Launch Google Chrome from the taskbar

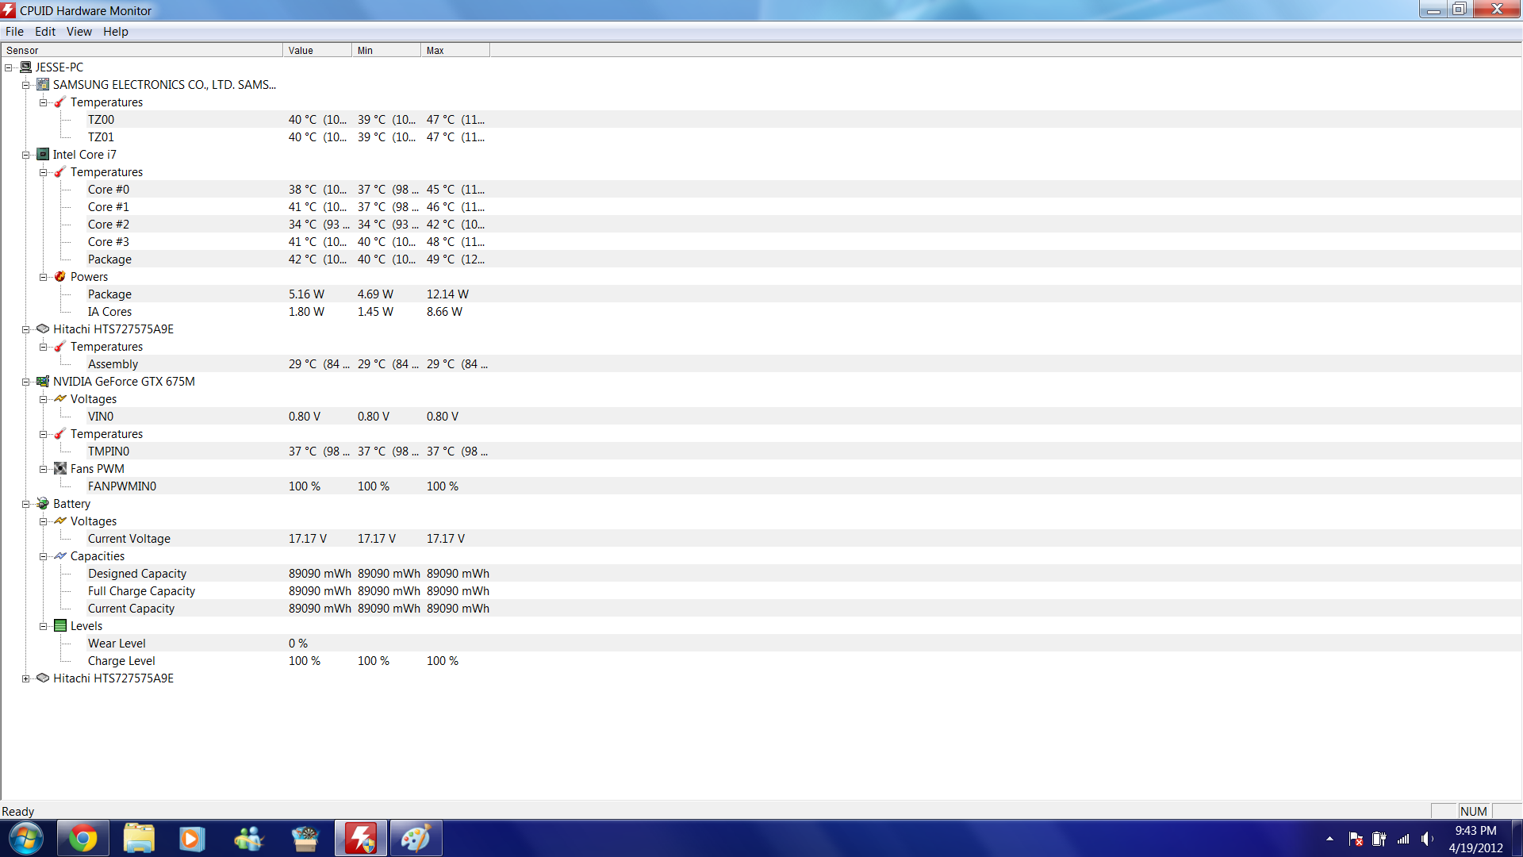point(83,839)
